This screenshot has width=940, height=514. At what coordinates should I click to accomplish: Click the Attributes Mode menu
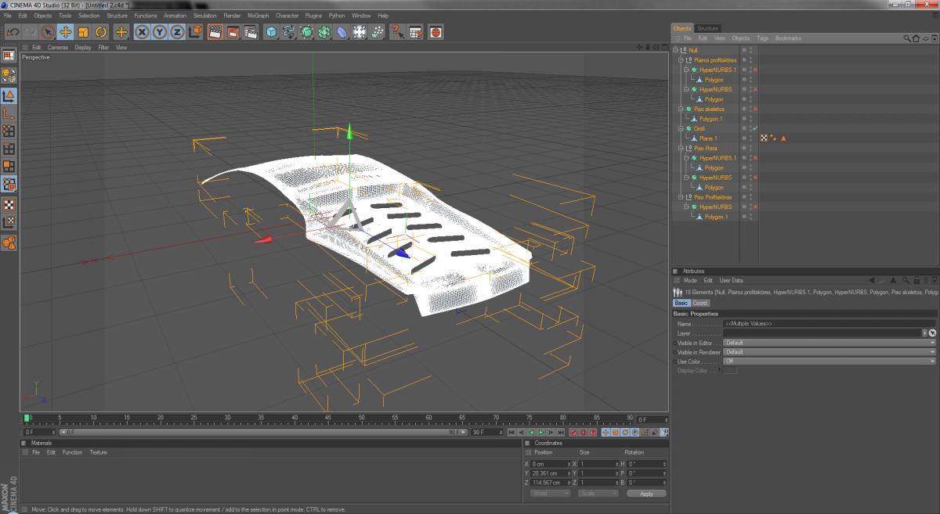click(690, 280)
